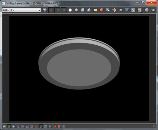
Task: Show corrections control, first bottom bar icon
Action: click(4, 127)
